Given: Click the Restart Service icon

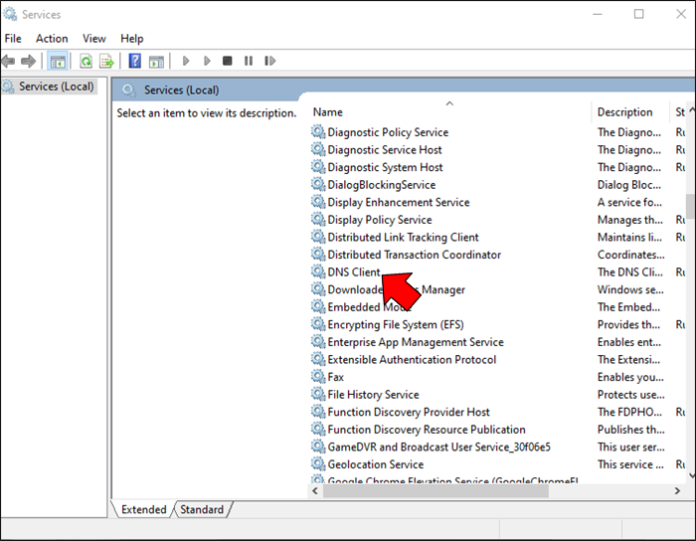Looking at the screenshot, I should (x=269, y=61).
